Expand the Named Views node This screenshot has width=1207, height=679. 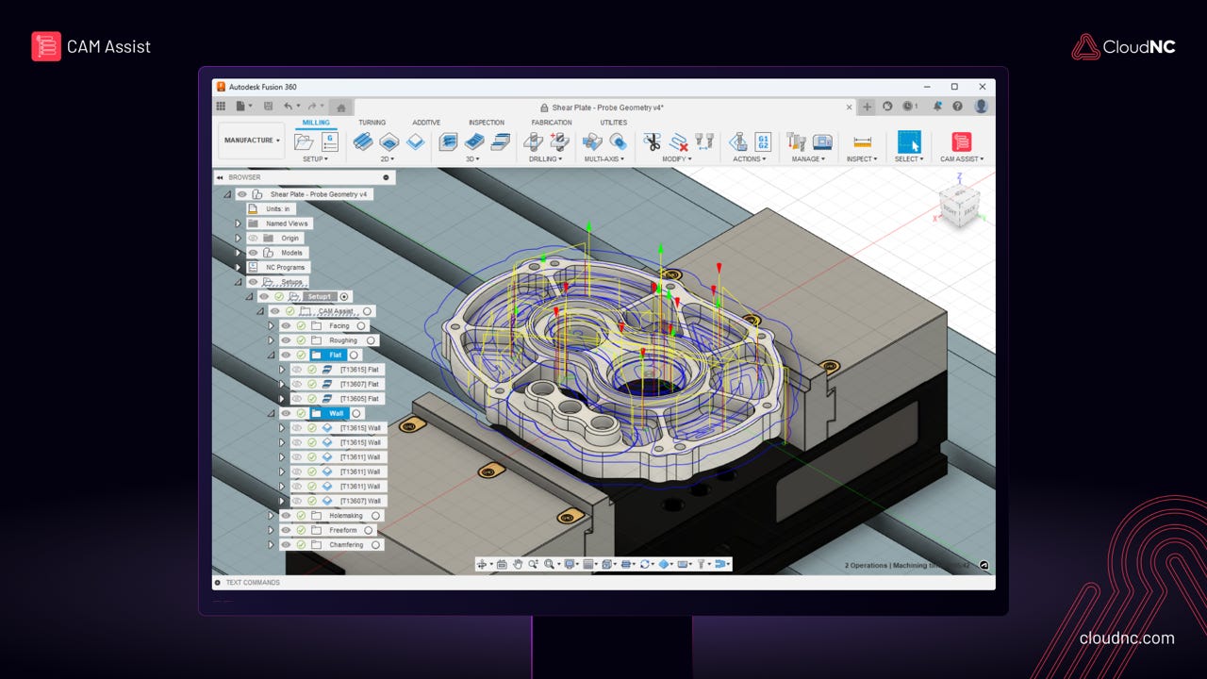(239, 224)
